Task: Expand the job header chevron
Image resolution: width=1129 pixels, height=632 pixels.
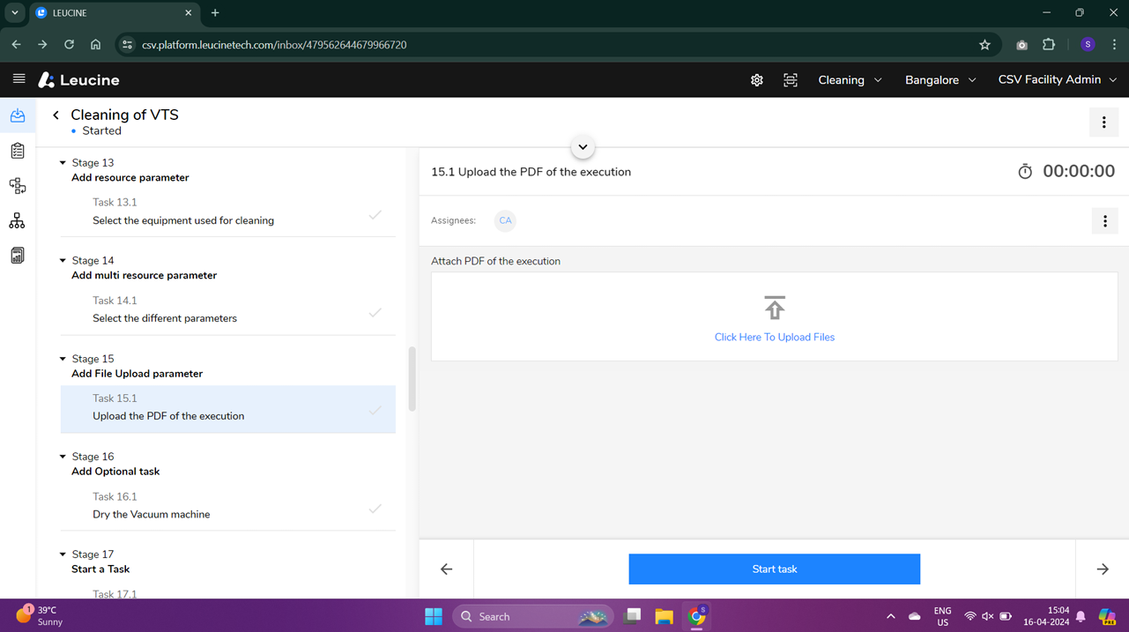Action: point(583,147)
